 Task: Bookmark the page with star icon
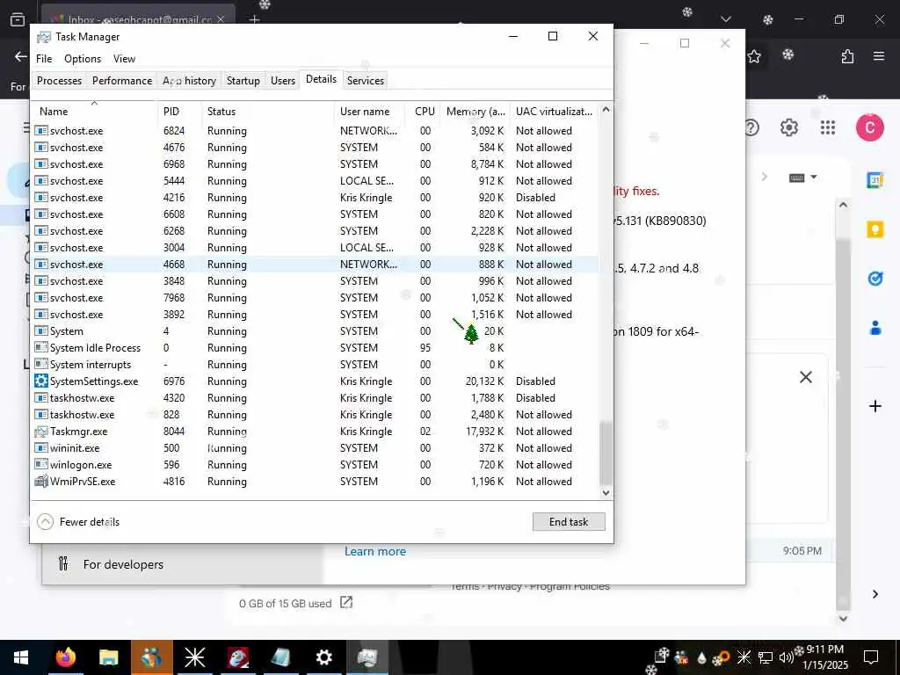(x=753, y=56)
